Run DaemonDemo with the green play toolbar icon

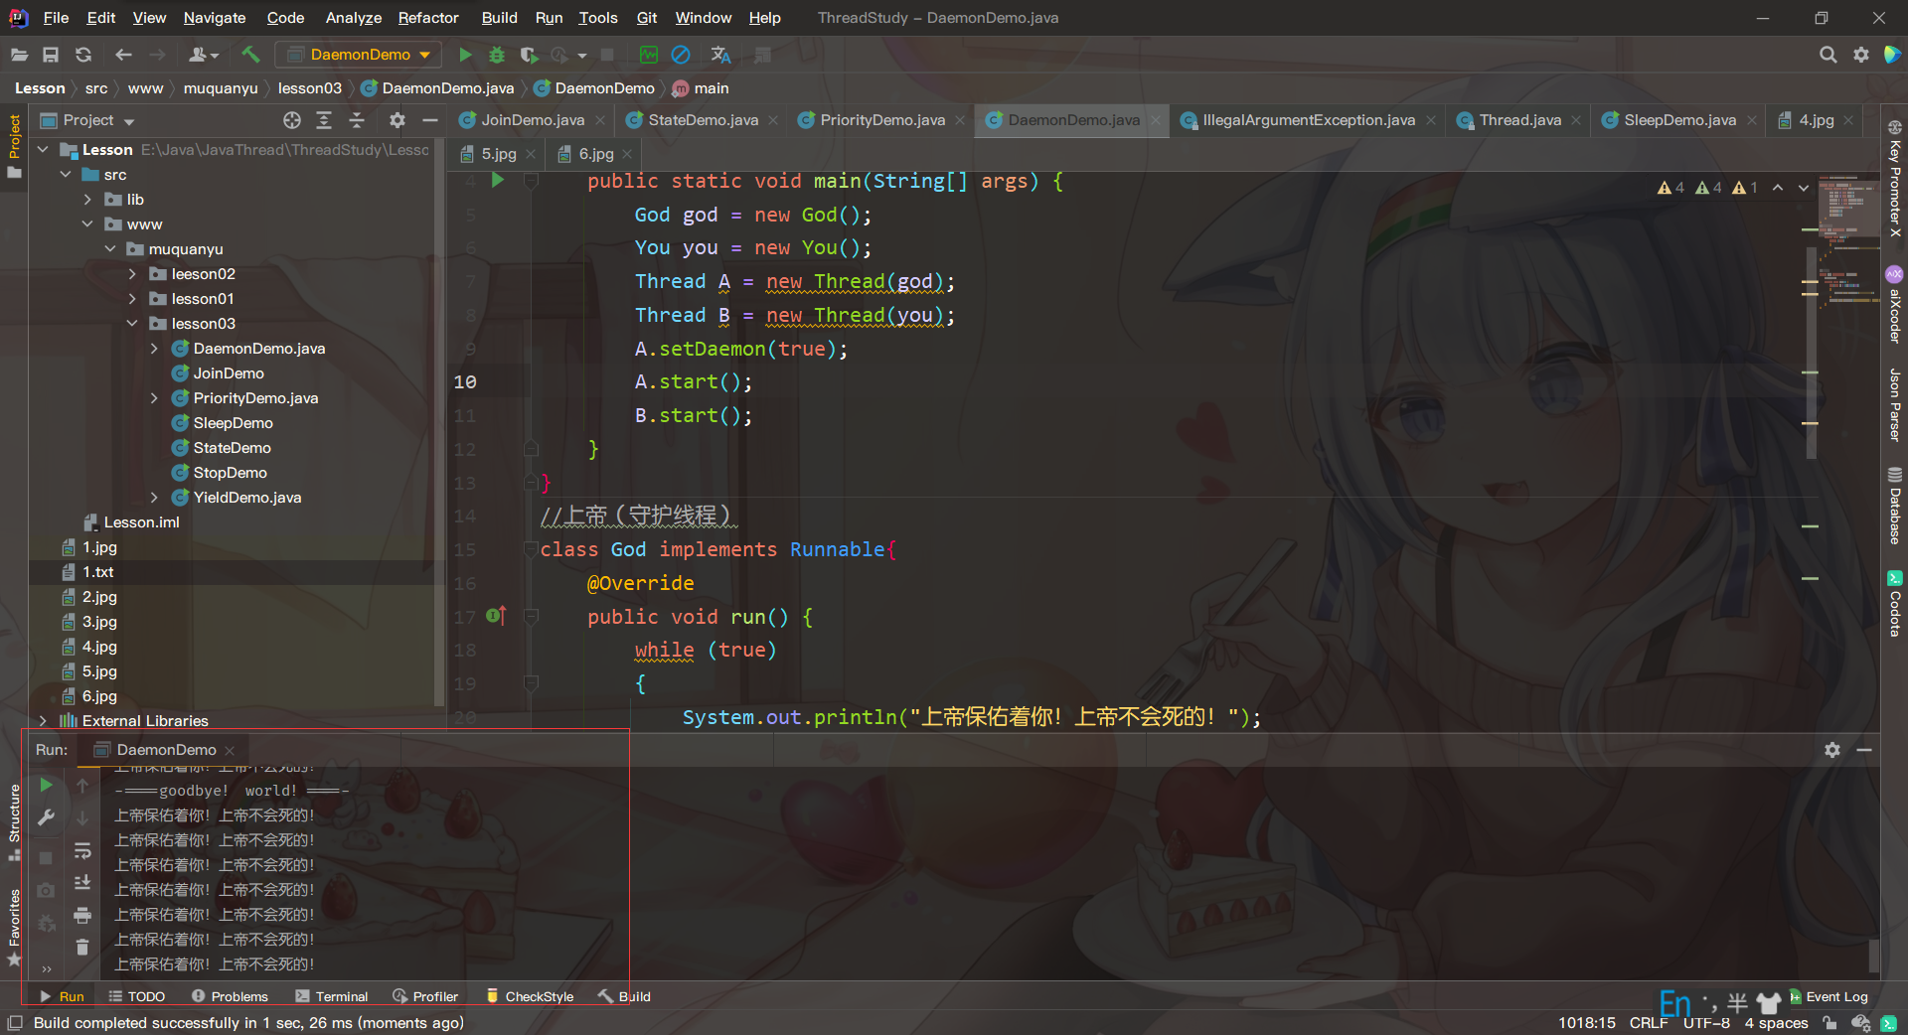point(465,55)
